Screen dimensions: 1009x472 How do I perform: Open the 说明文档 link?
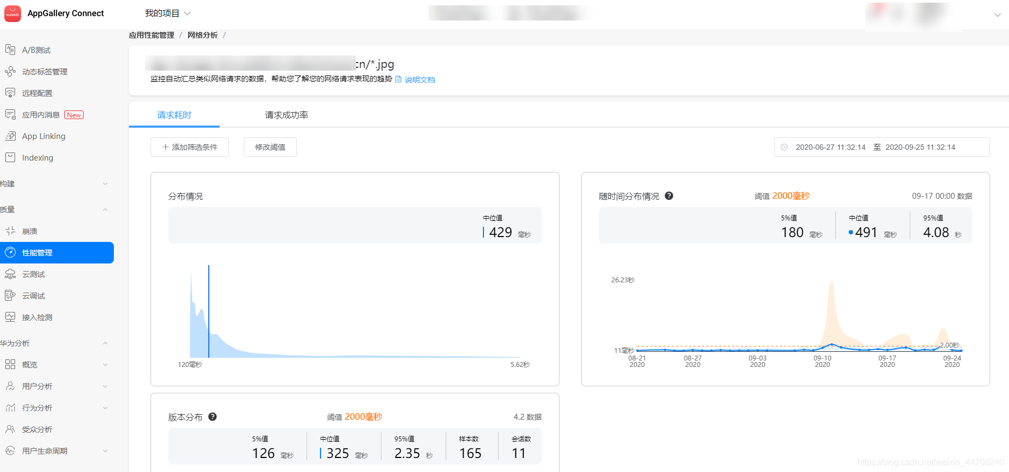420,80
